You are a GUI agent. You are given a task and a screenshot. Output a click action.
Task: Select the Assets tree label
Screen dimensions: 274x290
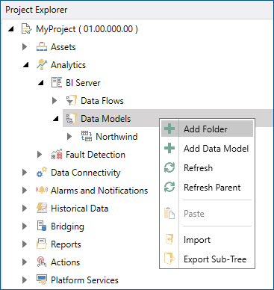coord(63,47)
